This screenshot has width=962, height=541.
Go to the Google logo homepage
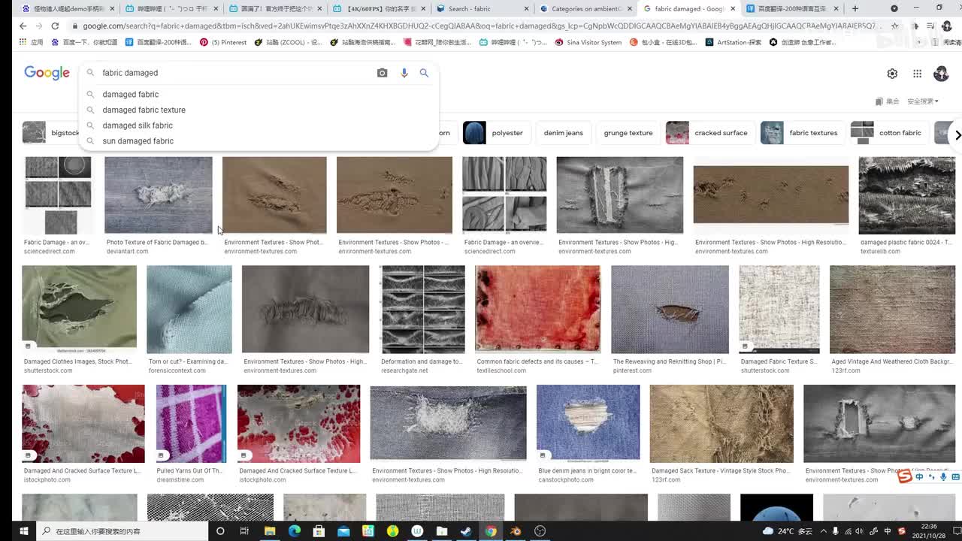(47, 73)
